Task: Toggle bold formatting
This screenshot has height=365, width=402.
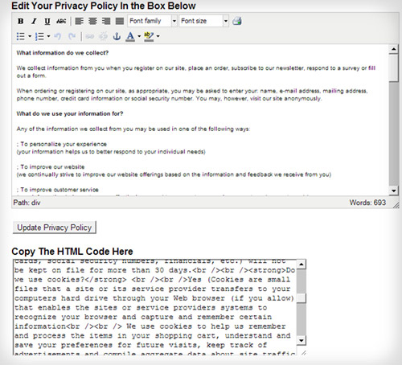Action: [x=21, y=21]
